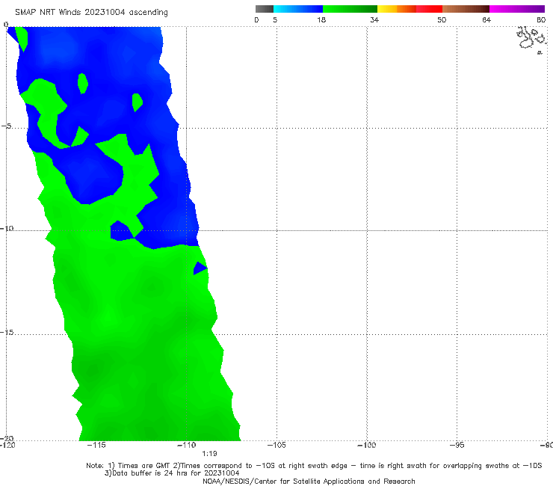The height and width of the screenshot is (486, 553).
Task: Click the longitude label '-95'
Action: pos(457,445)
